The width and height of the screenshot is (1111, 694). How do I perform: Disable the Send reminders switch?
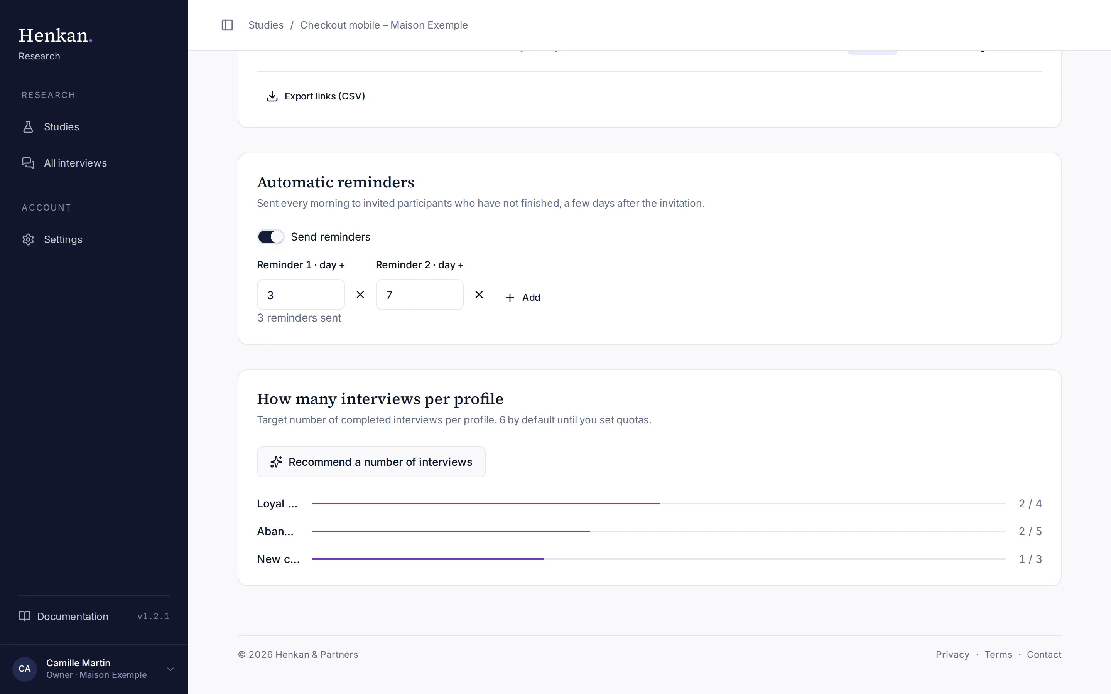click(x=271, y=237)
